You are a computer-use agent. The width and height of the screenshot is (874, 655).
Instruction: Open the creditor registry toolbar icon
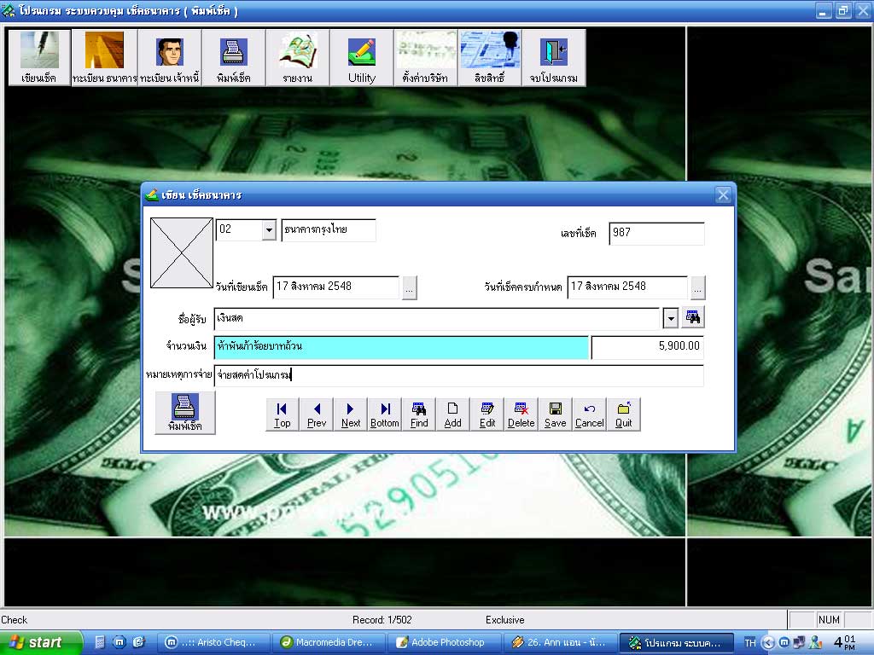169,57
